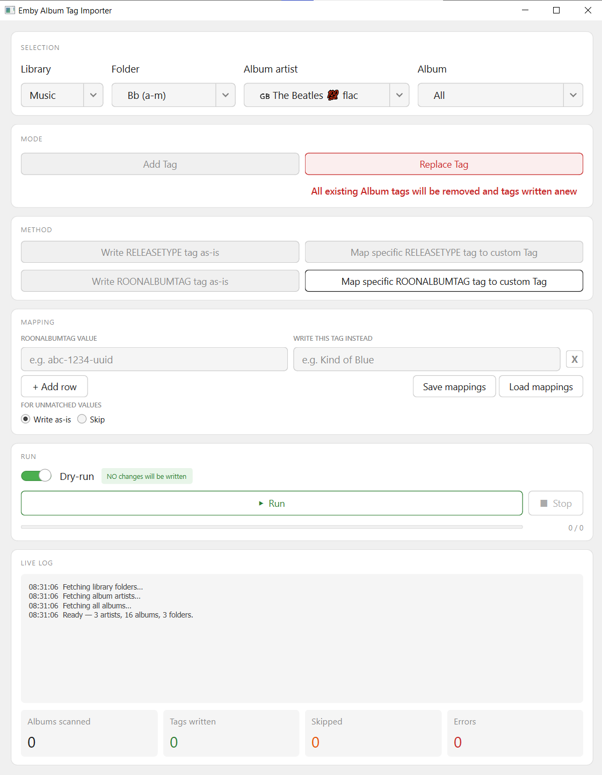Choose Write RELEASETYPE tag as-is method
Viewport: 602px width, 775px height.
(x=159, y=253)
